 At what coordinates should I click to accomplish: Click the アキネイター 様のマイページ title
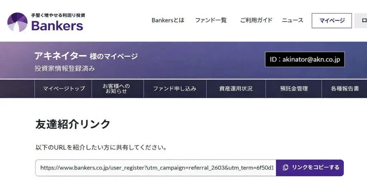86,56
